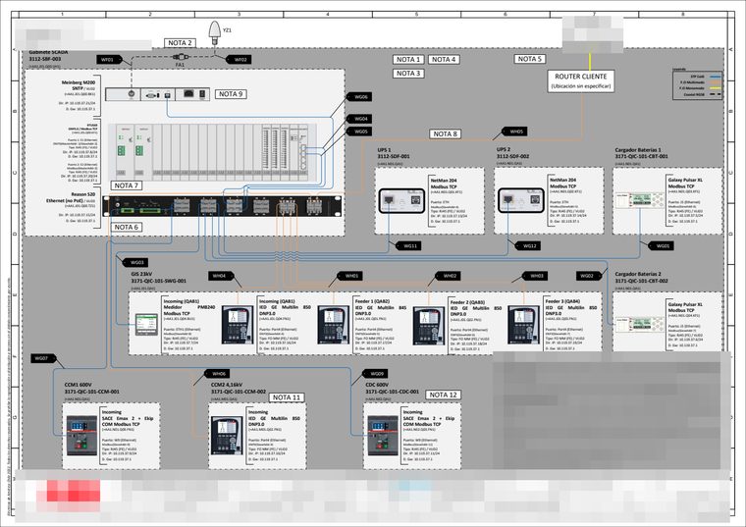746x527 pixels.
Task: Click Cargador Baterias 1 Galaxy Pulsar device image
Action: click(640, 200)
